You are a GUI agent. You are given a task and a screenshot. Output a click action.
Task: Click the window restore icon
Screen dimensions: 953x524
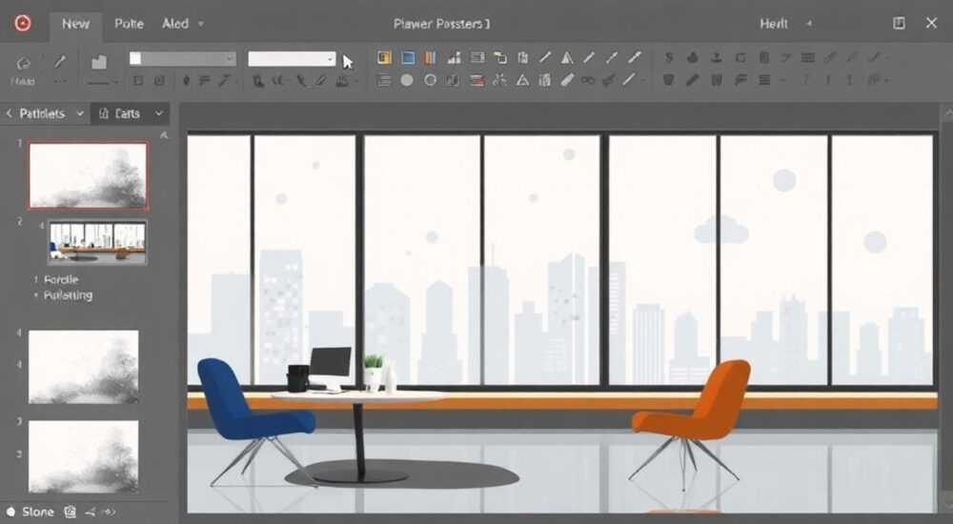(x=899, y=23)
